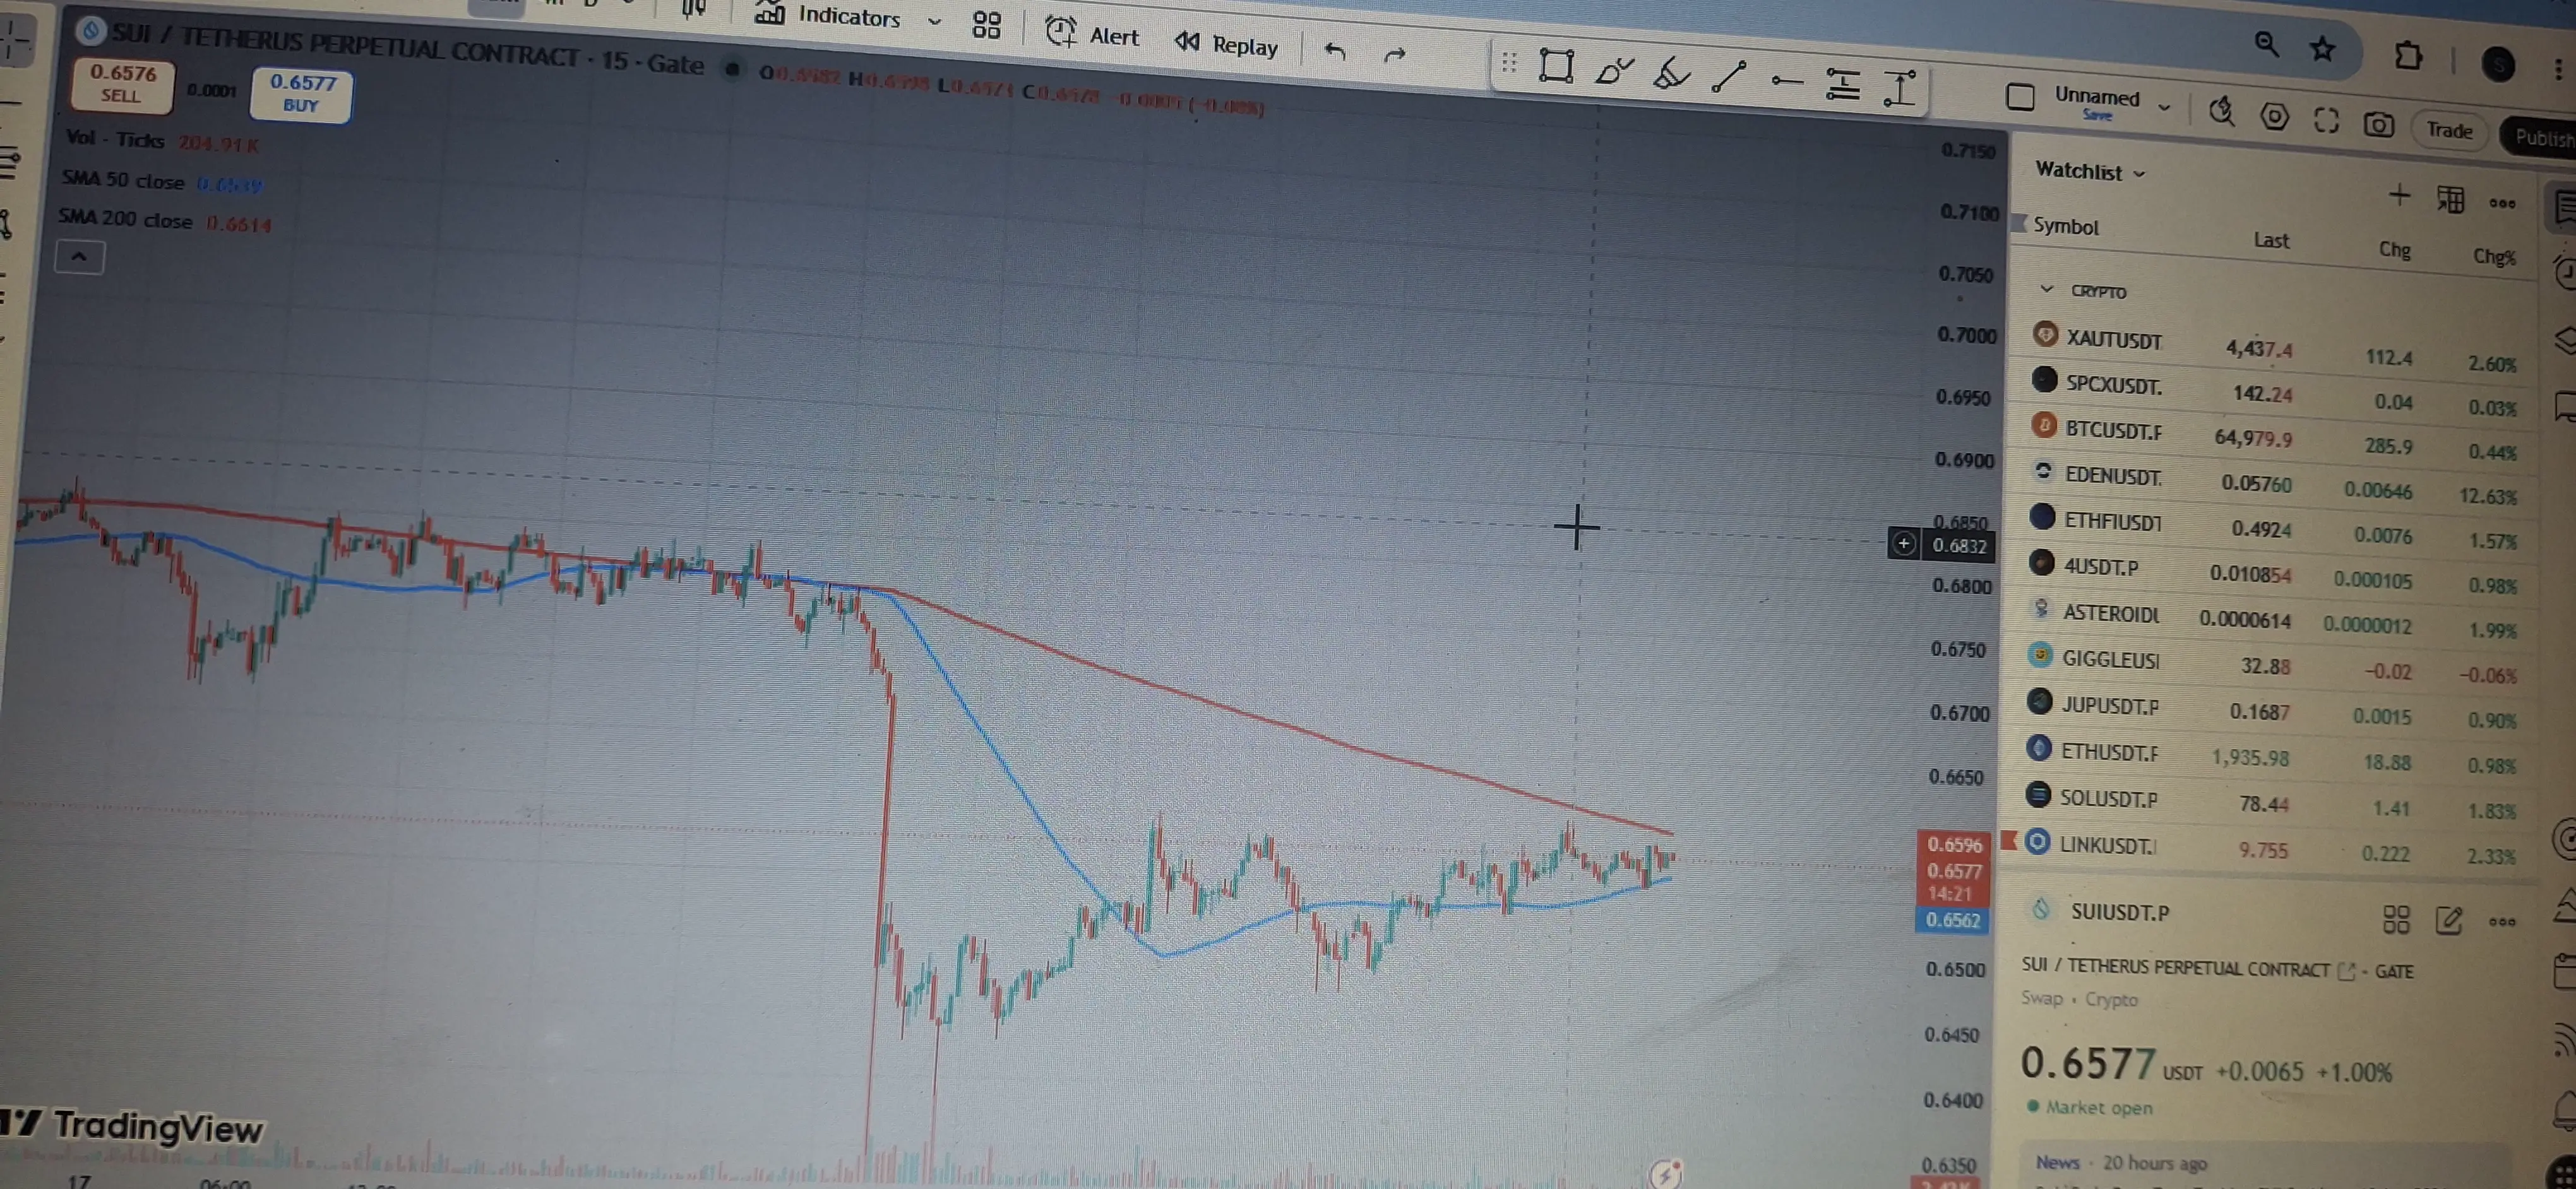The image size is (2576, 1189).
Task: Open the quick search icon
Action: coord(2221,111)
